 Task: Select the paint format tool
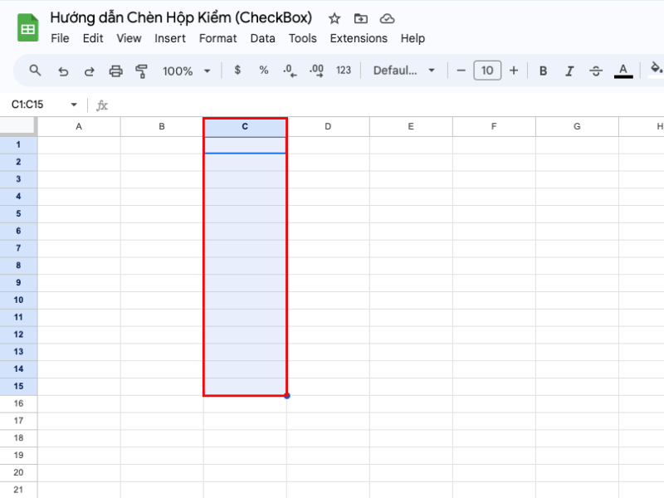[x=141, y=71]
